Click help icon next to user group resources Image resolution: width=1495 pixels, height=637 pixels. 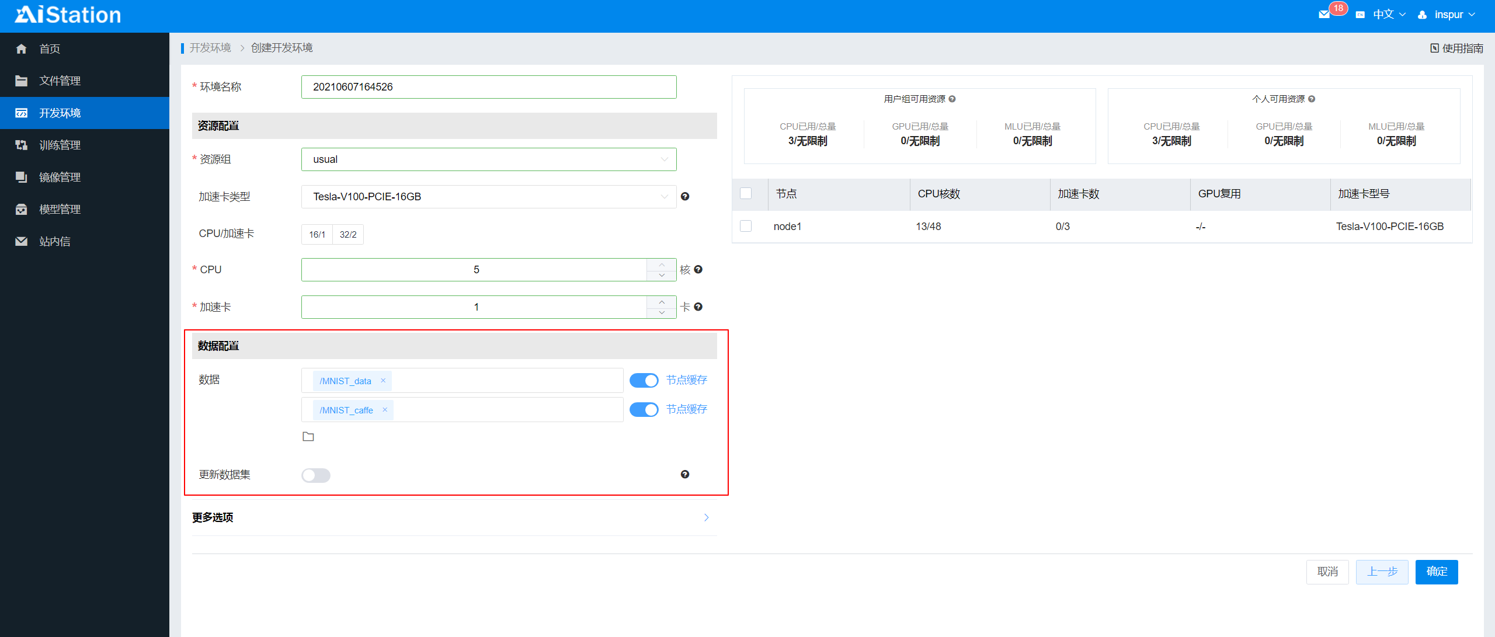[x=952, y=99]
